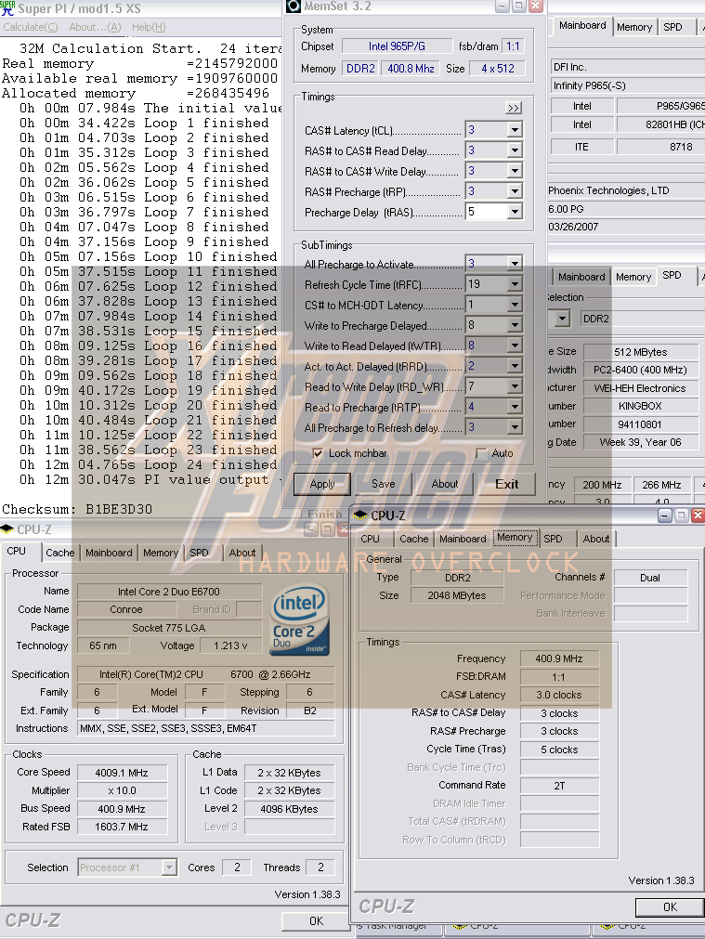Toggle the Lock mchbar checkbox
This screenshot has height=939, width=705.
pos(318,453)
